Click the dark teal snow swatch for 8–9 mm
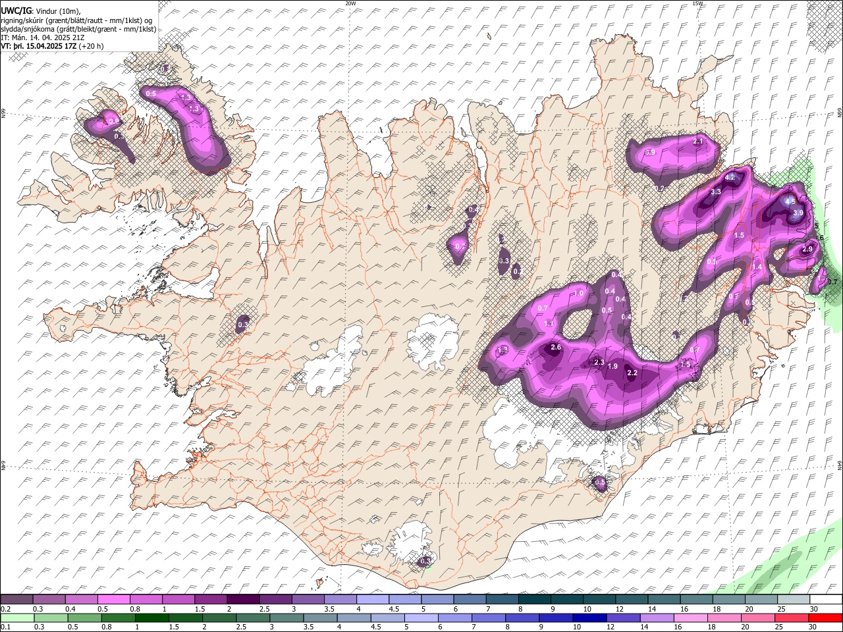Image resolution: width=843 pixels, height=632 pixels. click(534, 600)
